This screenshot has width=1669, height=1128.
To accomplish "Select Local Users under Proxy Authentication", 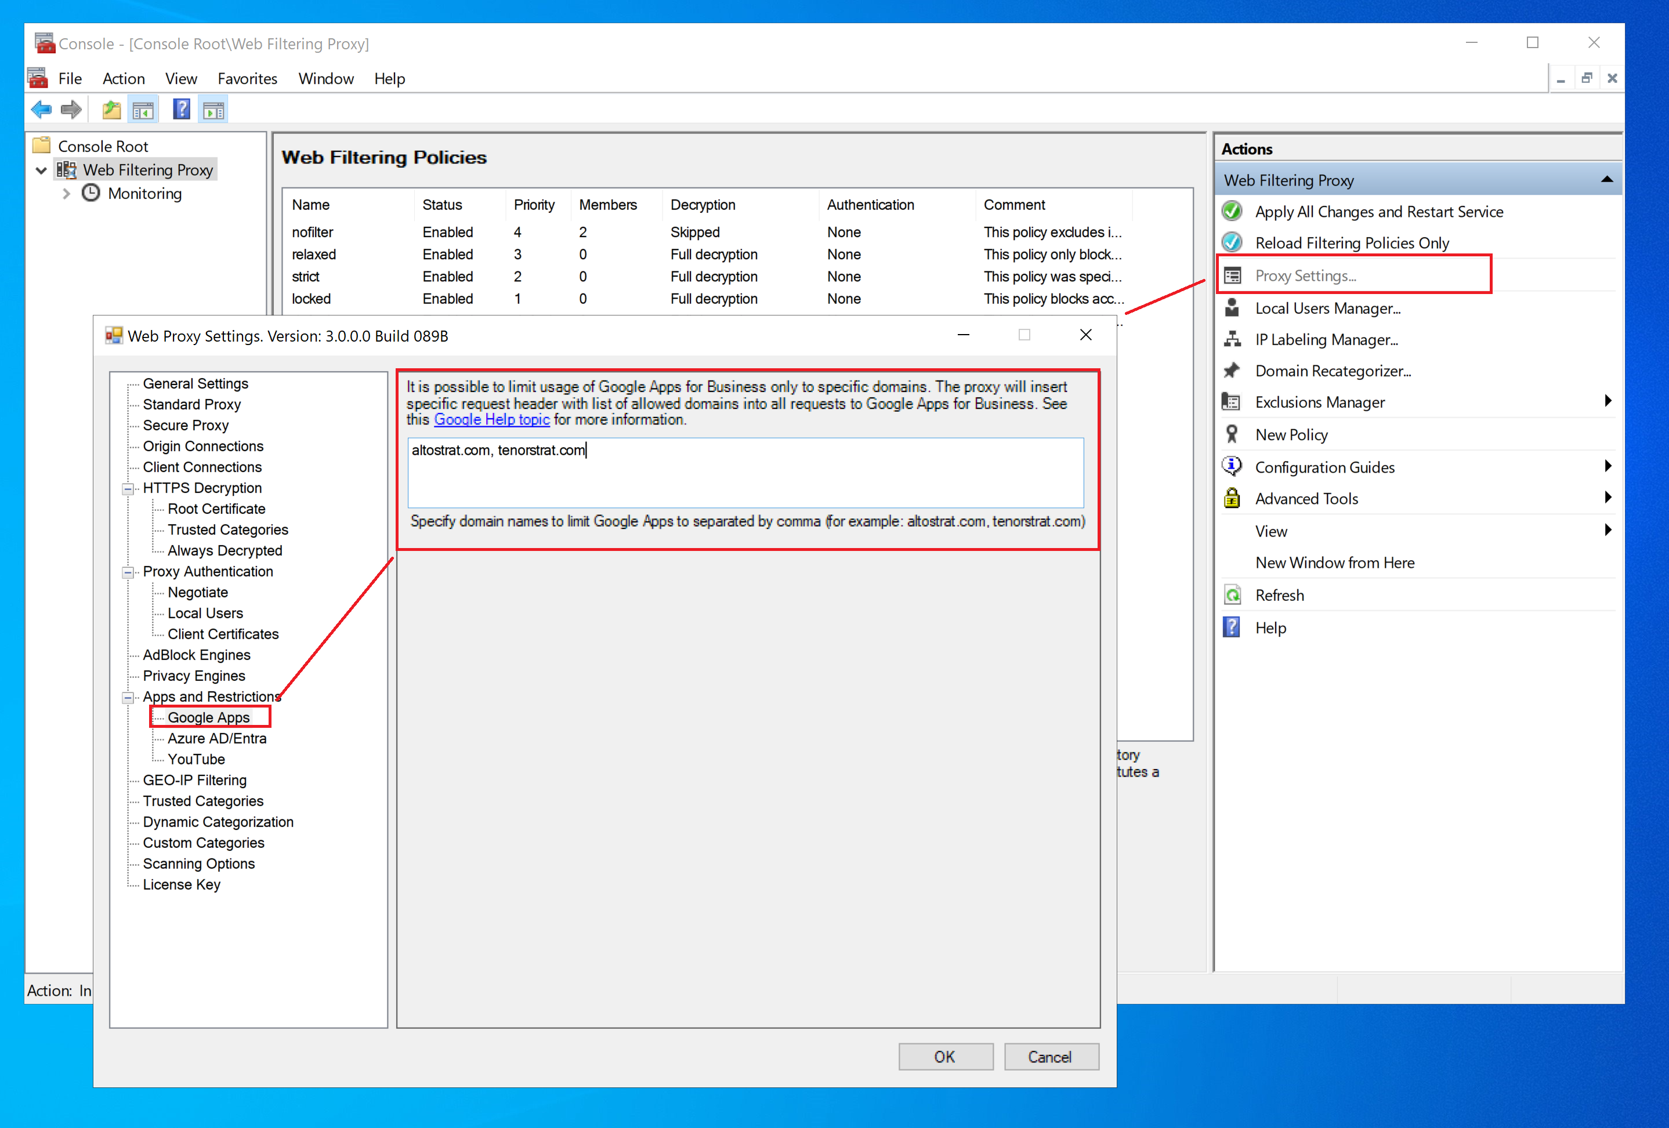I will [x=205, y=614].
